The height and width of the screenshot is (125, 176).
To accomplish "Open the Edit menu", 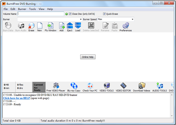I will 13,9.
